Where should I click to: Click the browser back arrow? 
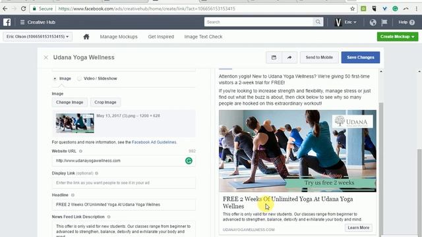coord(5,9)
